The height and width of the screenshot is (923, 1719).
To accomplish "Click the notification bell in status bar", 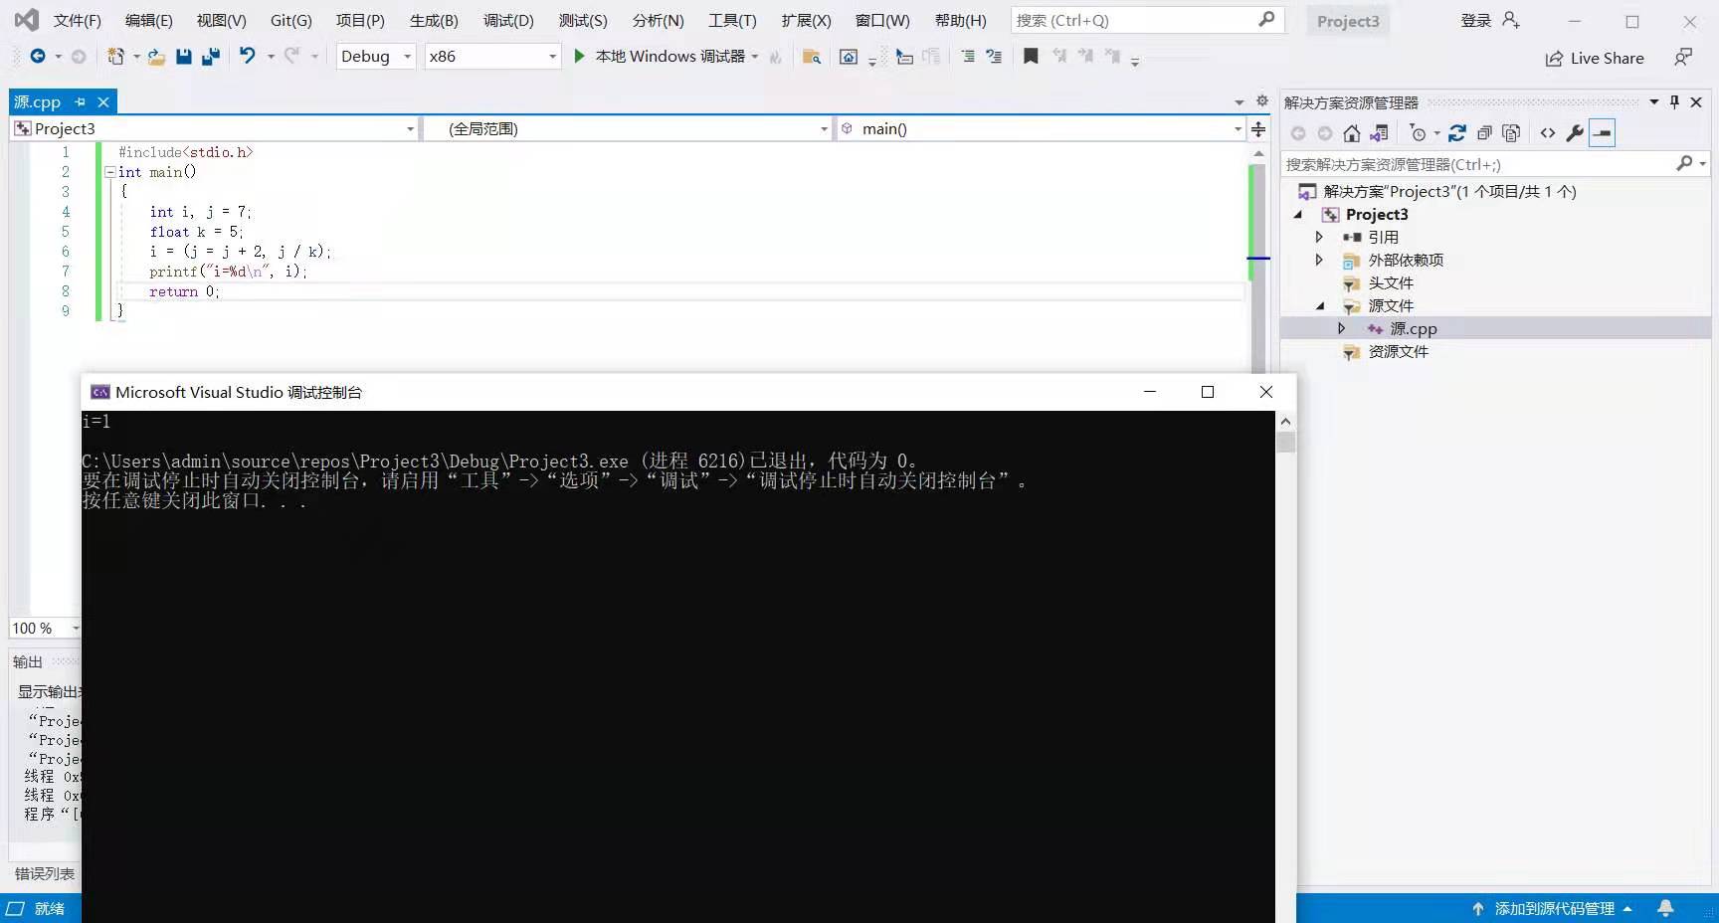I will coord(1665,908).
